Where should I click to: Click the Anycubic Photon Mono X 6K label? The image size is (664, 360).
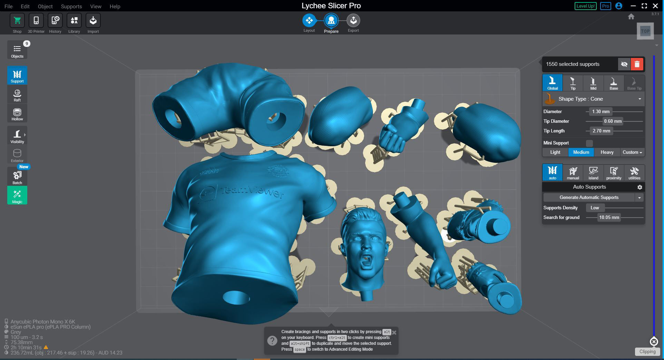(43, 322)
